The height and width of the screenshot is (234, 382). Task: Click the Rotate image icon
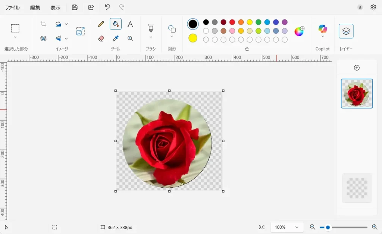pyautogui.click(x=58, y=24)
